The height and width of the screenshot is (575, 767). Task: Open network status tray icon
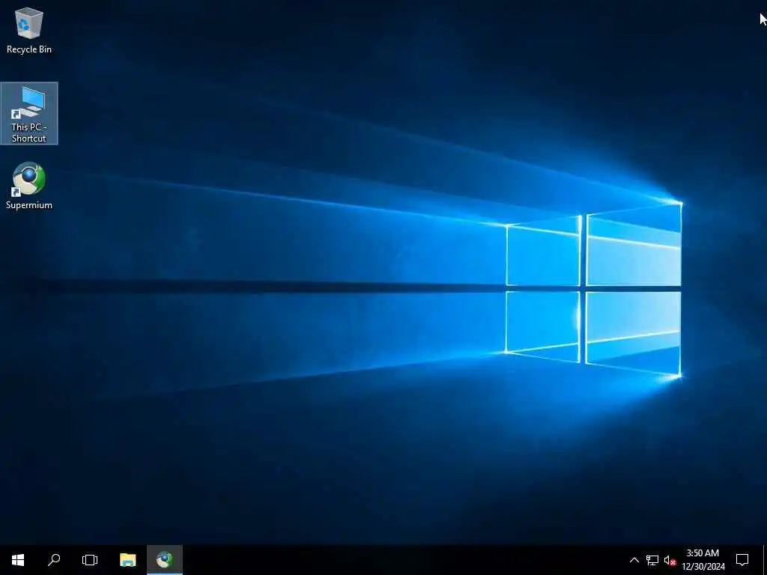click(x=652, y=560)
